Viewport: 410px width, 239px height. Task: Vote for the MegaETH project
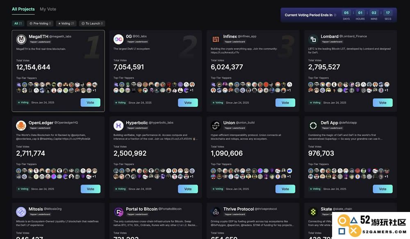(91, 103)
